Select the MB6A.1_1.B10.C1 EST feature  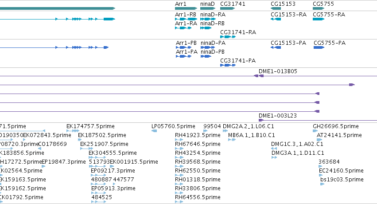click(232, 140)
